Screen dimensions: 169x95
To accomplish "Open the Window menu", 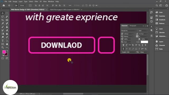I will pyautogui.click(x=51, y=2).
